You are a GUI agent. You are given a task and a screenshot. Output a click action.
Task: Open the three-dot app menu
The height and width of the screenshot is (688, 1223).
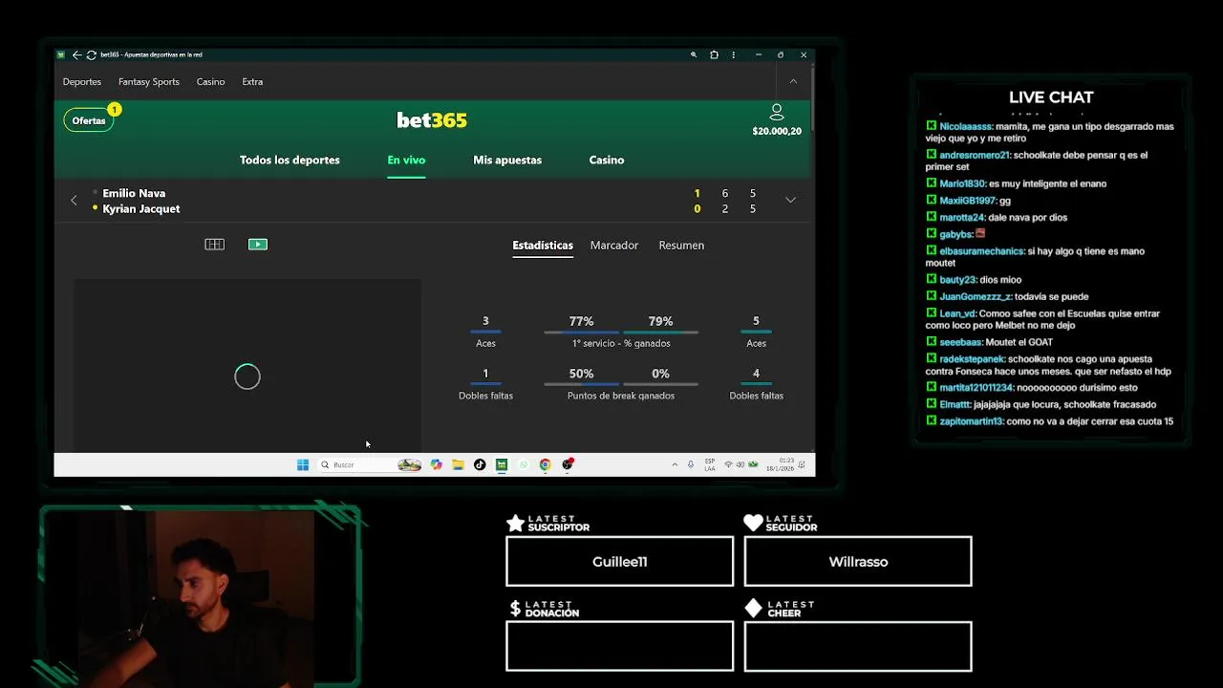pyautogui.click(x=735, y=54)
